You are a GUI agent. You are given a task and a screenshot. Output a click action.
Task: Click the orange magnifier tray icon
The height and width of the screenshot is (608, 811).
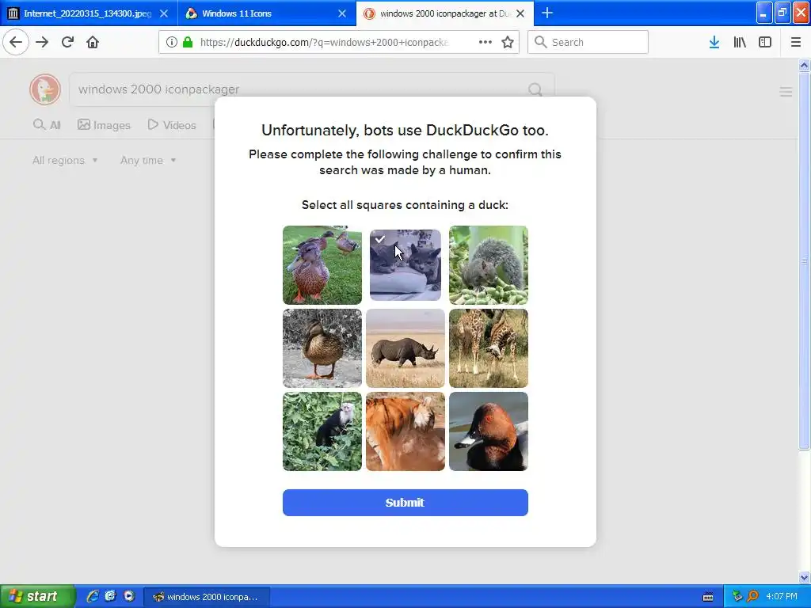752,596
